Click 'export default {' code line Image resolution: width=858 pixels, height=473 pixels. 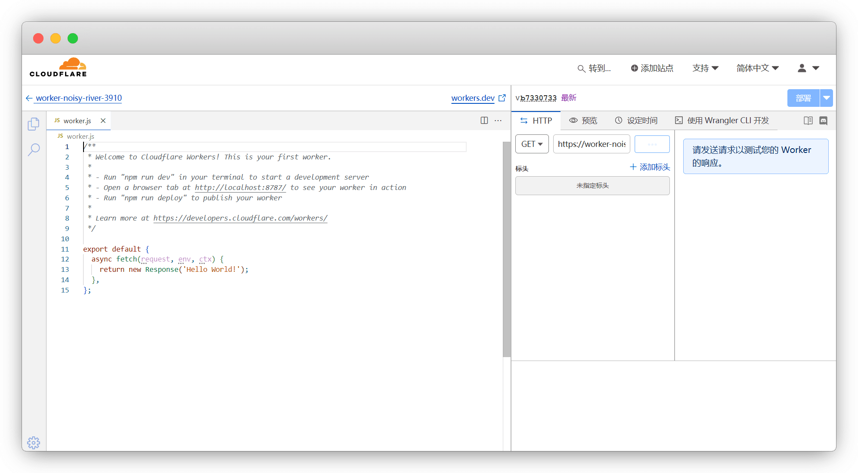(116, 249)
